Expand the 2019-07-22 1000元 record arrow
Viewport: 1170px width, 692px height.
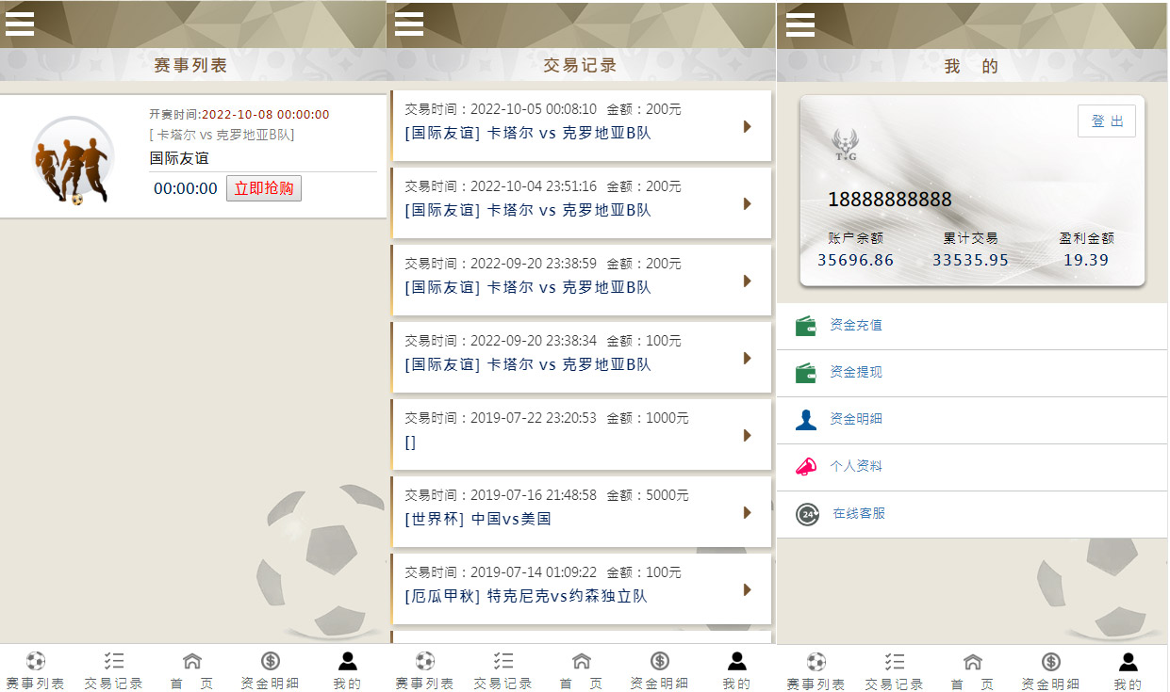(x=748, y=435)
